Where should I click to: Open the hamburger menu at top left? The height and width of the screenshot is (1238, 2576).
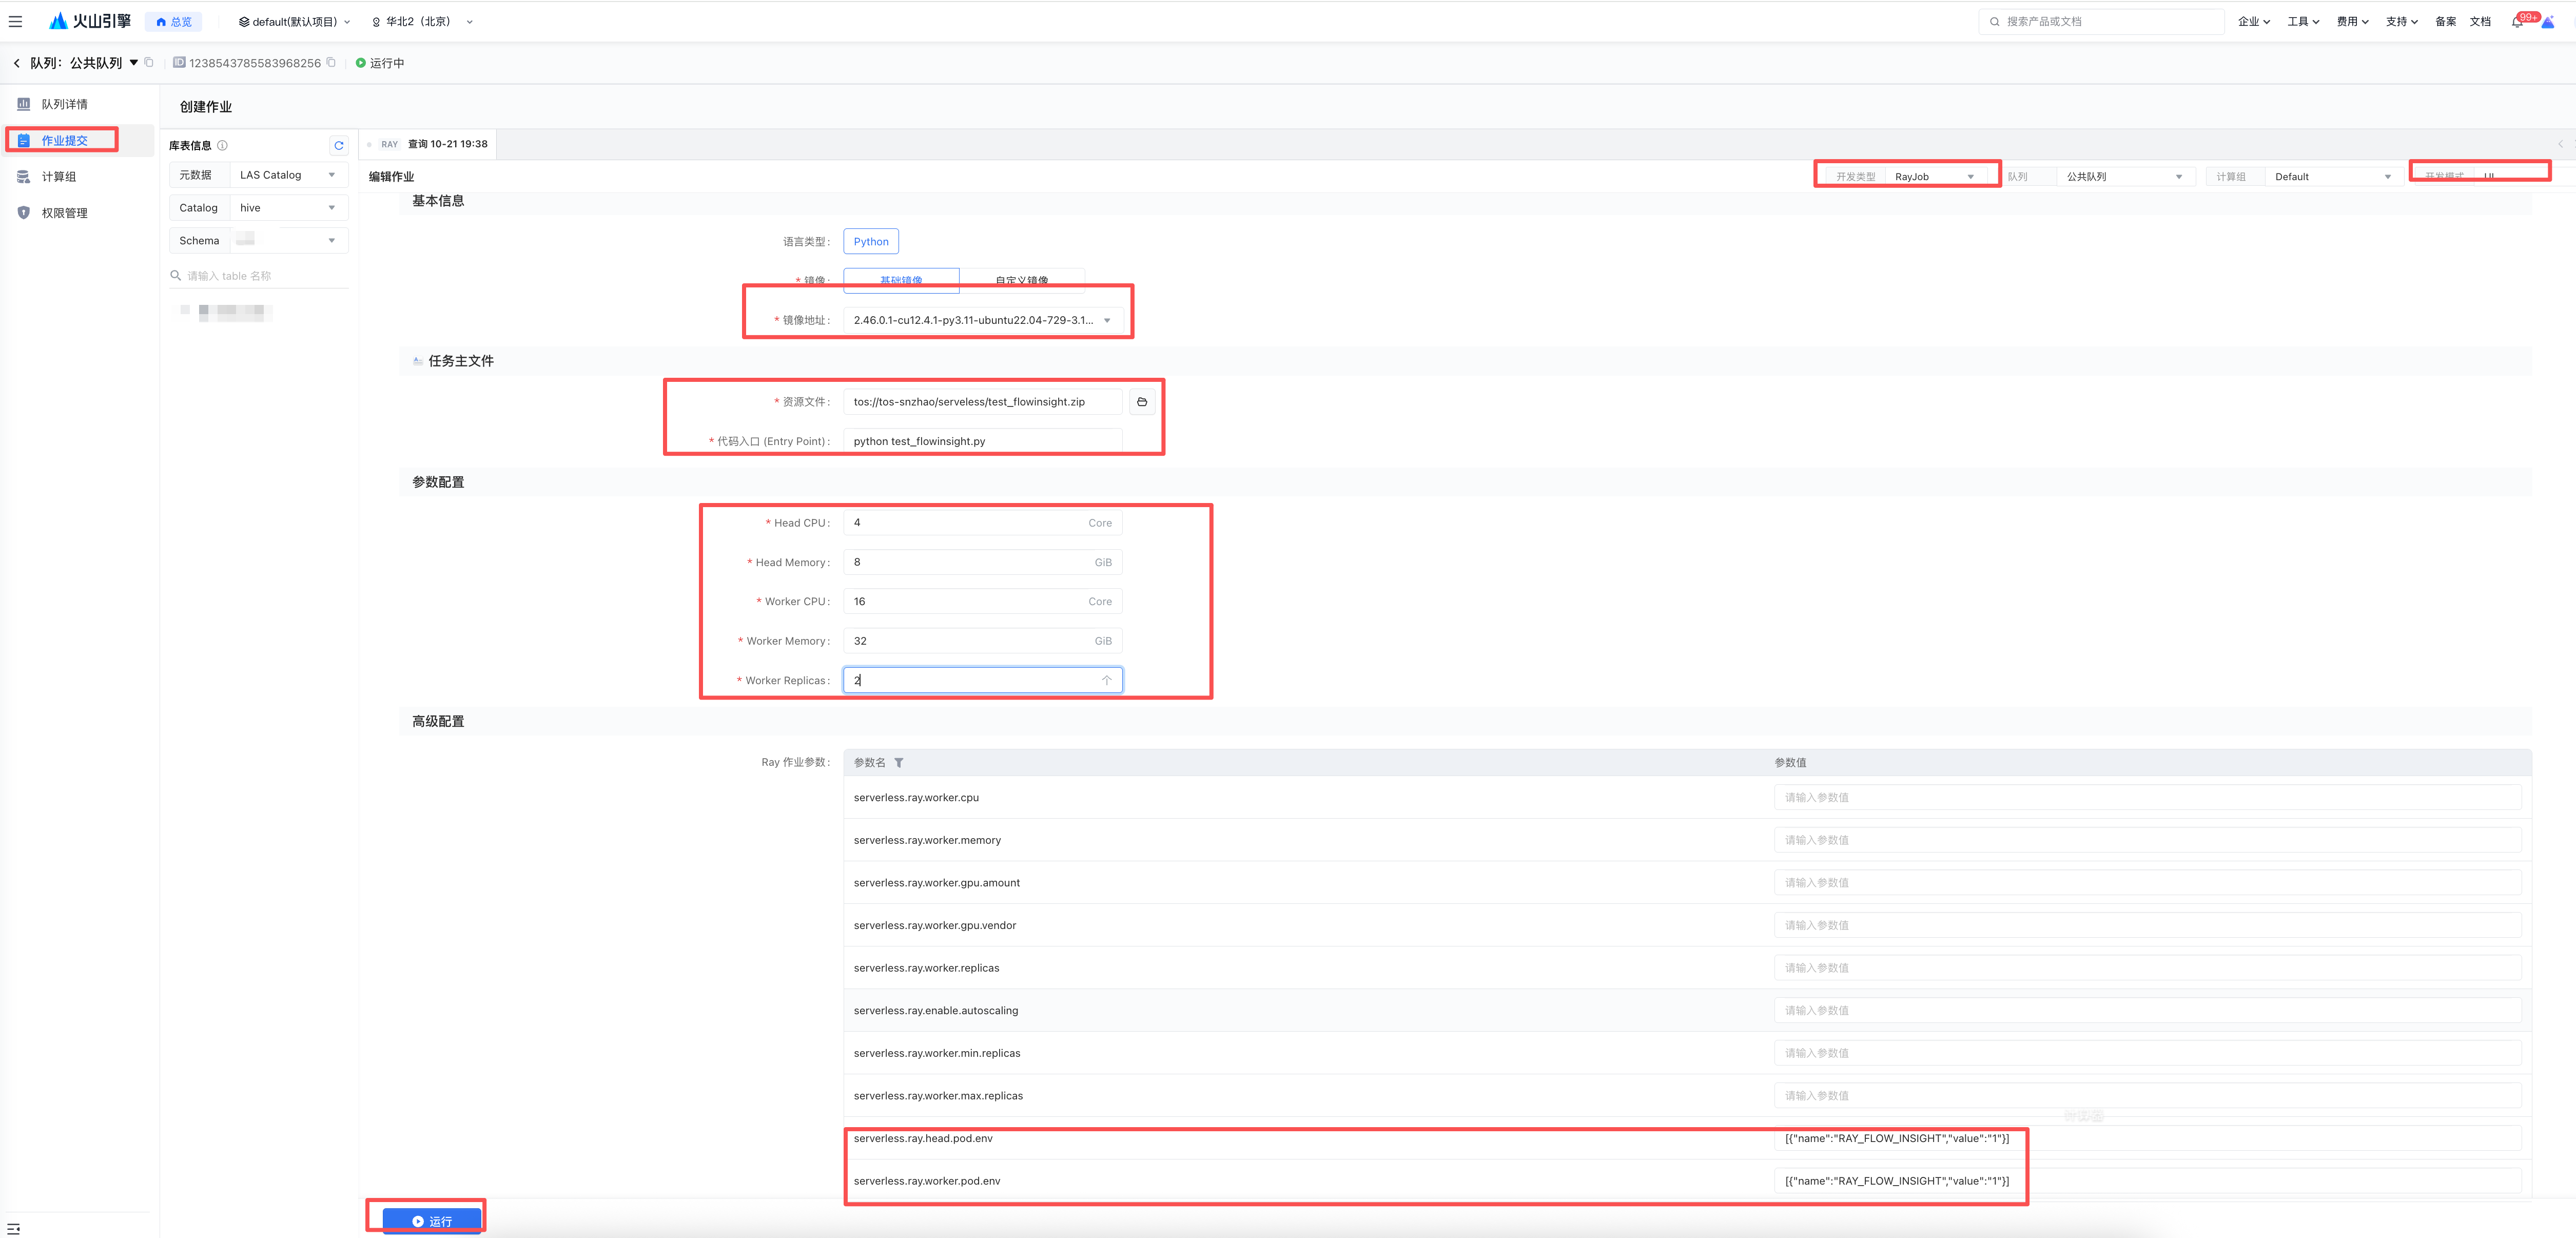15,21
